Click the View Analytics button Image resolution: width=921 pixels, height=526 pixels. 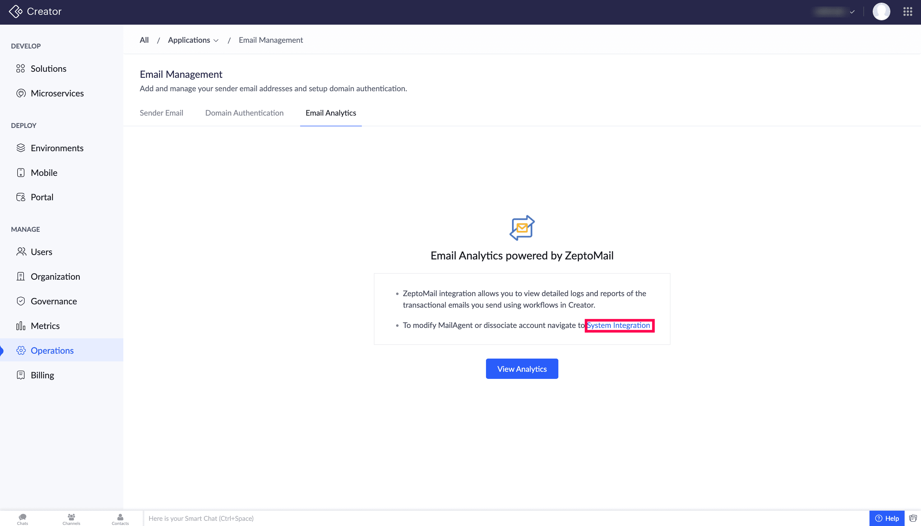(x=522, y=369)
